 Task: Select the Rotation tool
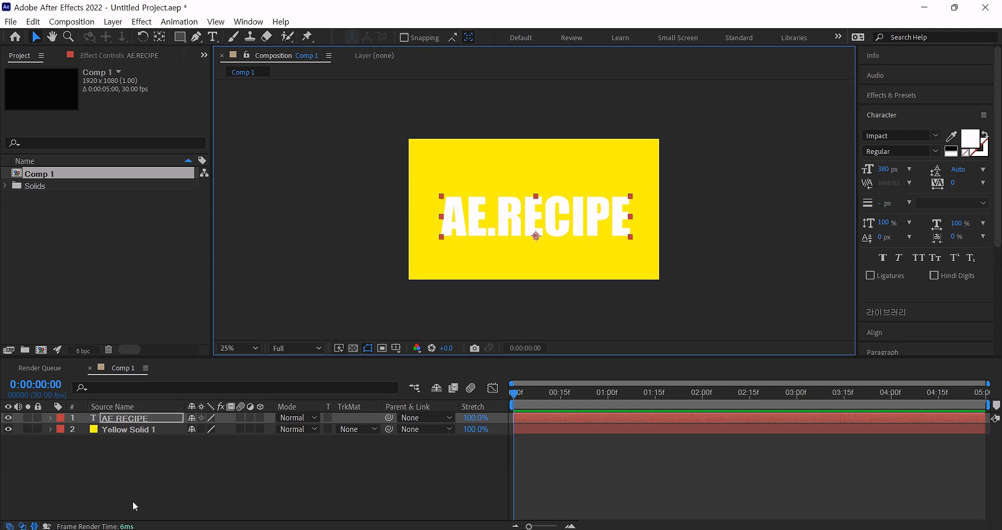click(142, 37)
